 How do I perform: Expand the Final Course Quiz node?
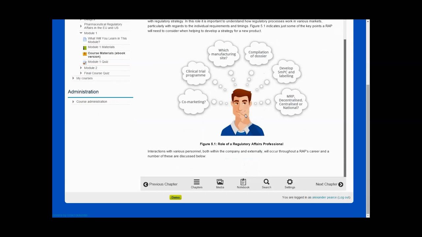tap(81, 73)
